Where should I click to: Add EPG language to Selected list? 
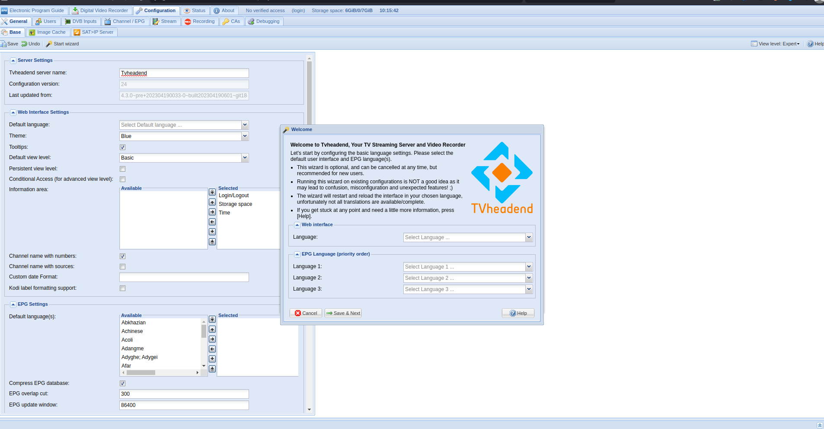pyautogui.click(x=212, y=339)
